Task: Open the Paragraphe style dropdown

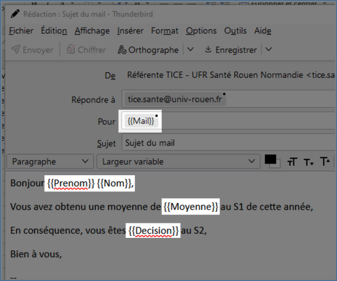Action: coord(51,161)
